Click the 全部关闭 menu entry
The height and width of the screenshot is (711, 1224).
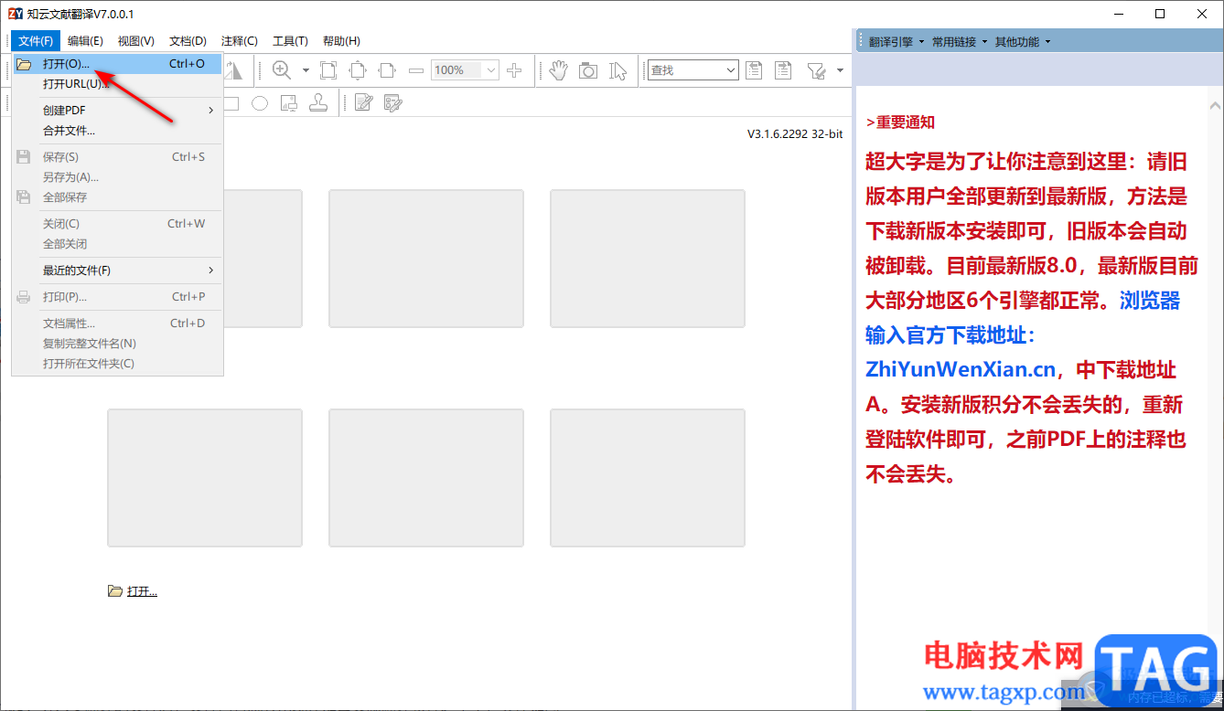pyautogui.click(x=117, y=244)
